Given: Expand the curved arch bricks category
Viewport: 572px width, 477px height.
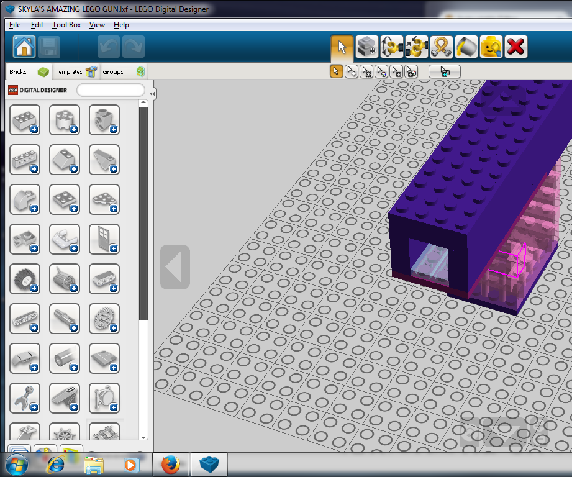Looking at the screenshot, I should [x=25, y=199].
